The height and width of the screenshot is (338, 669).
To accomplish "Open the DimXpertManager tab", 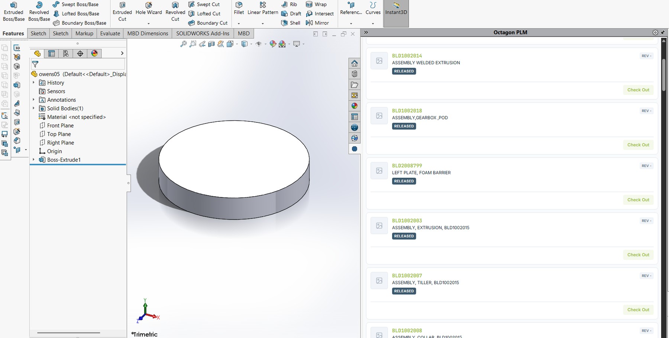I will click(x=80, y=53).
